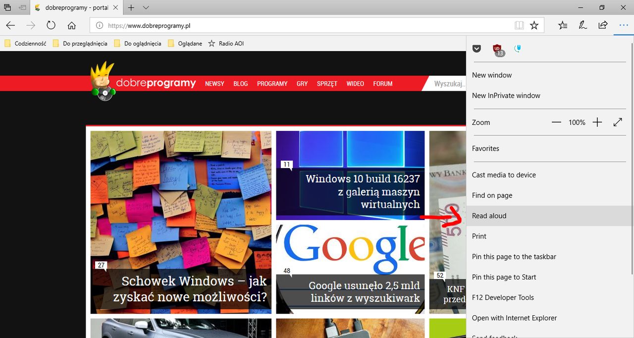Open the Radio AOI favorite
Image resolution: width=634 pixels, height=338 pixels.
click(x=226, y=44)
